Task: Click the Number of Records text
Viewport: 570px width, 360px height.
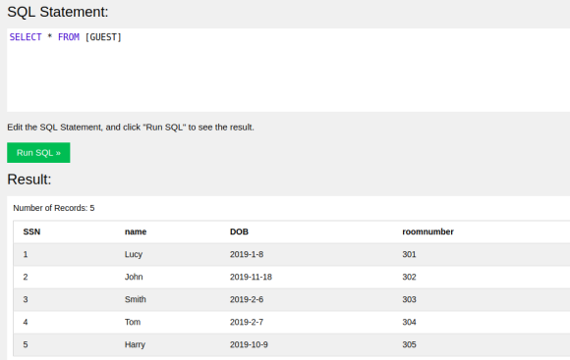Action: pos(54,208)
